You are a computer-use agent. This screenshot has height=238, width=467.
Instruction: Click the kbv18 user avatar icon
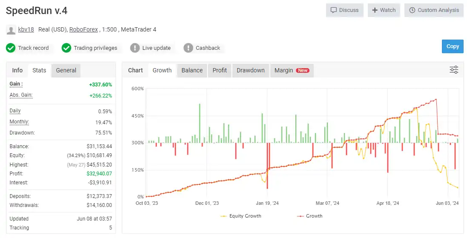click(x=11, y=30)
